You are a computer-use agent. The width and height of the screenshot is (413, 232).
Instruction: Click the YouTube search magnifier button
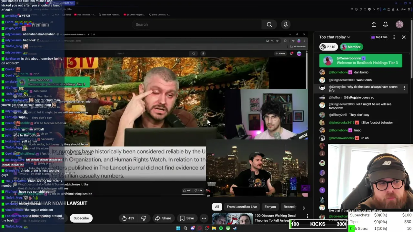click(269, 24)
